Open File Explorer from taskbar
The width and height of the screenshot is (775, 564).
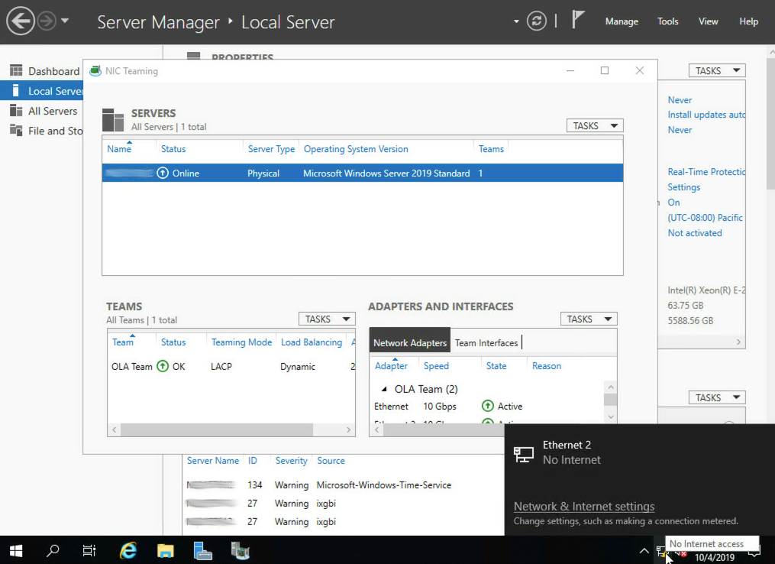166,550
